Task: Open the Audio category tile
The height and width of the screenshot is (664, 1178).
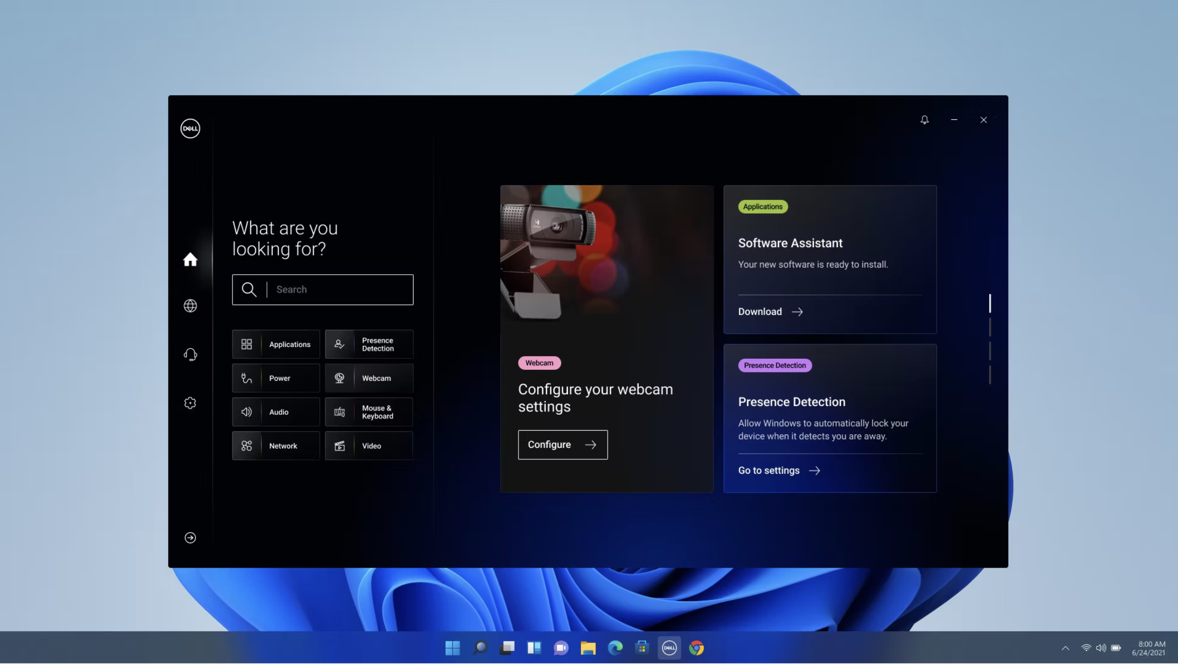Action: (276, 412)
